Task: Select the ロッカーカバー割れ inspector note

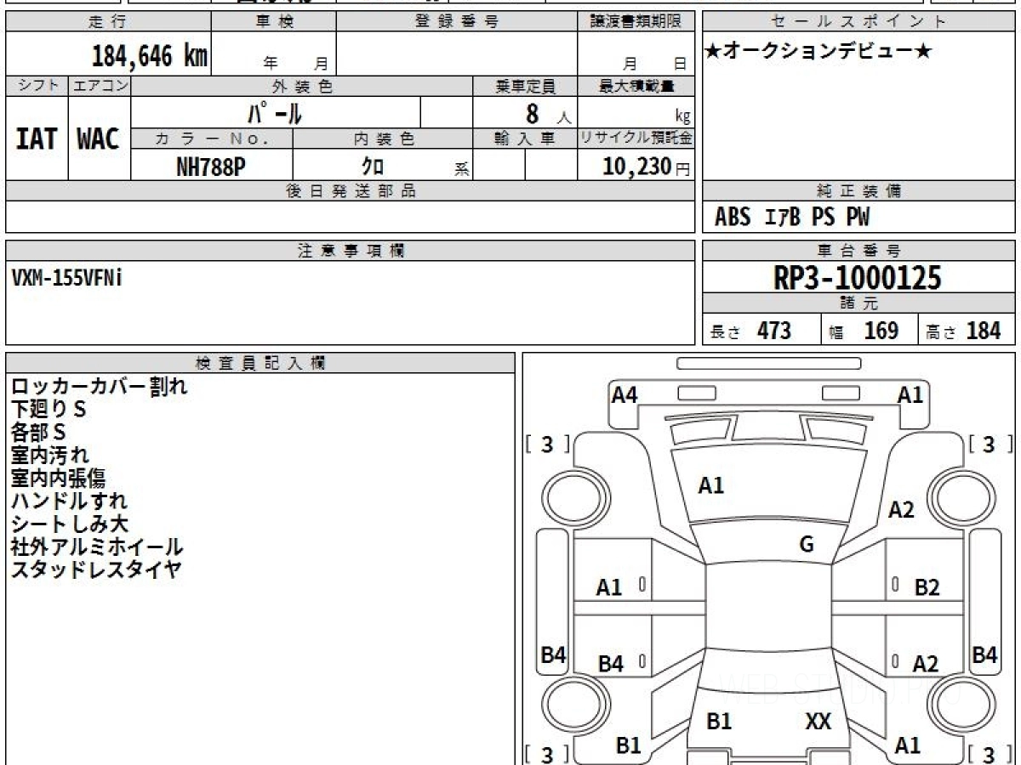Action: (100, 387)
